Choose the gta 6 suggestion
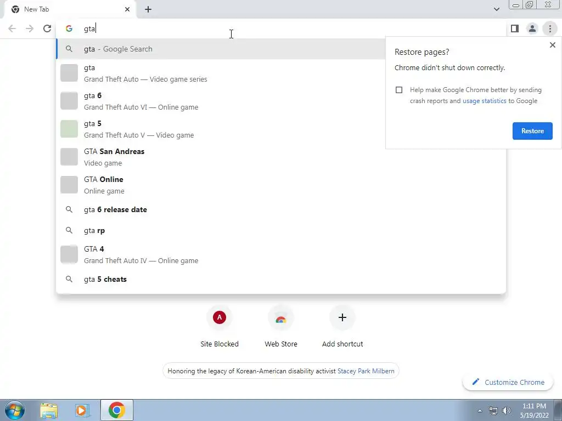This screenshot has height=421, width=562. tap(221, 101)
